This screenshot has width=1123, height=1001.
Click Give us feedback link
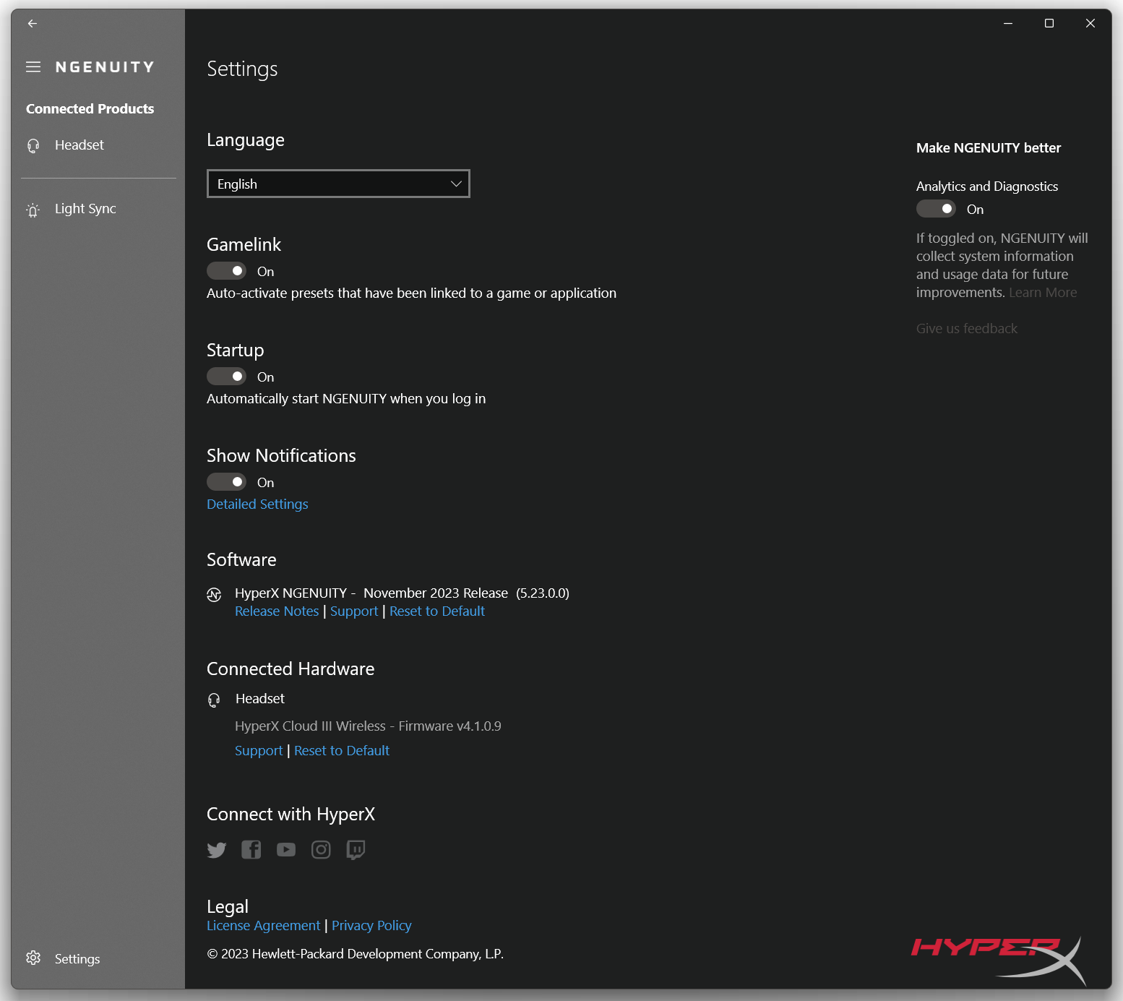tap(967, 328)
